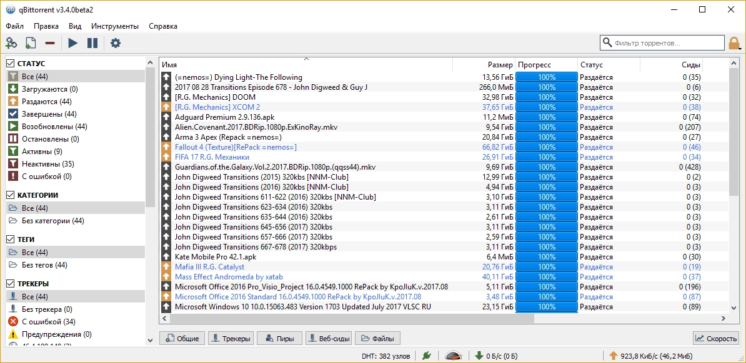
Task: Select Adguard Premium 2.9.136.apk torrent
Action: point(444,117)
